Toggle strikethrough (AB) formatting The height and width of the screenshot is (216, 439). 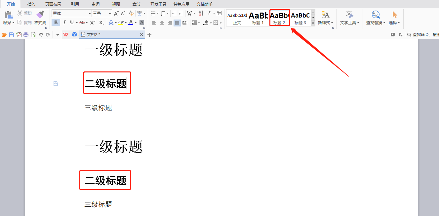(x=82, y=22)
